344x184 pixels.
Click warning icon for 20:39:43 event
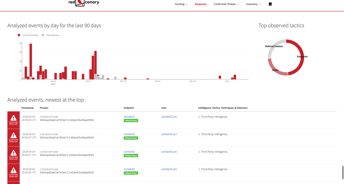(x=13, y=118)
